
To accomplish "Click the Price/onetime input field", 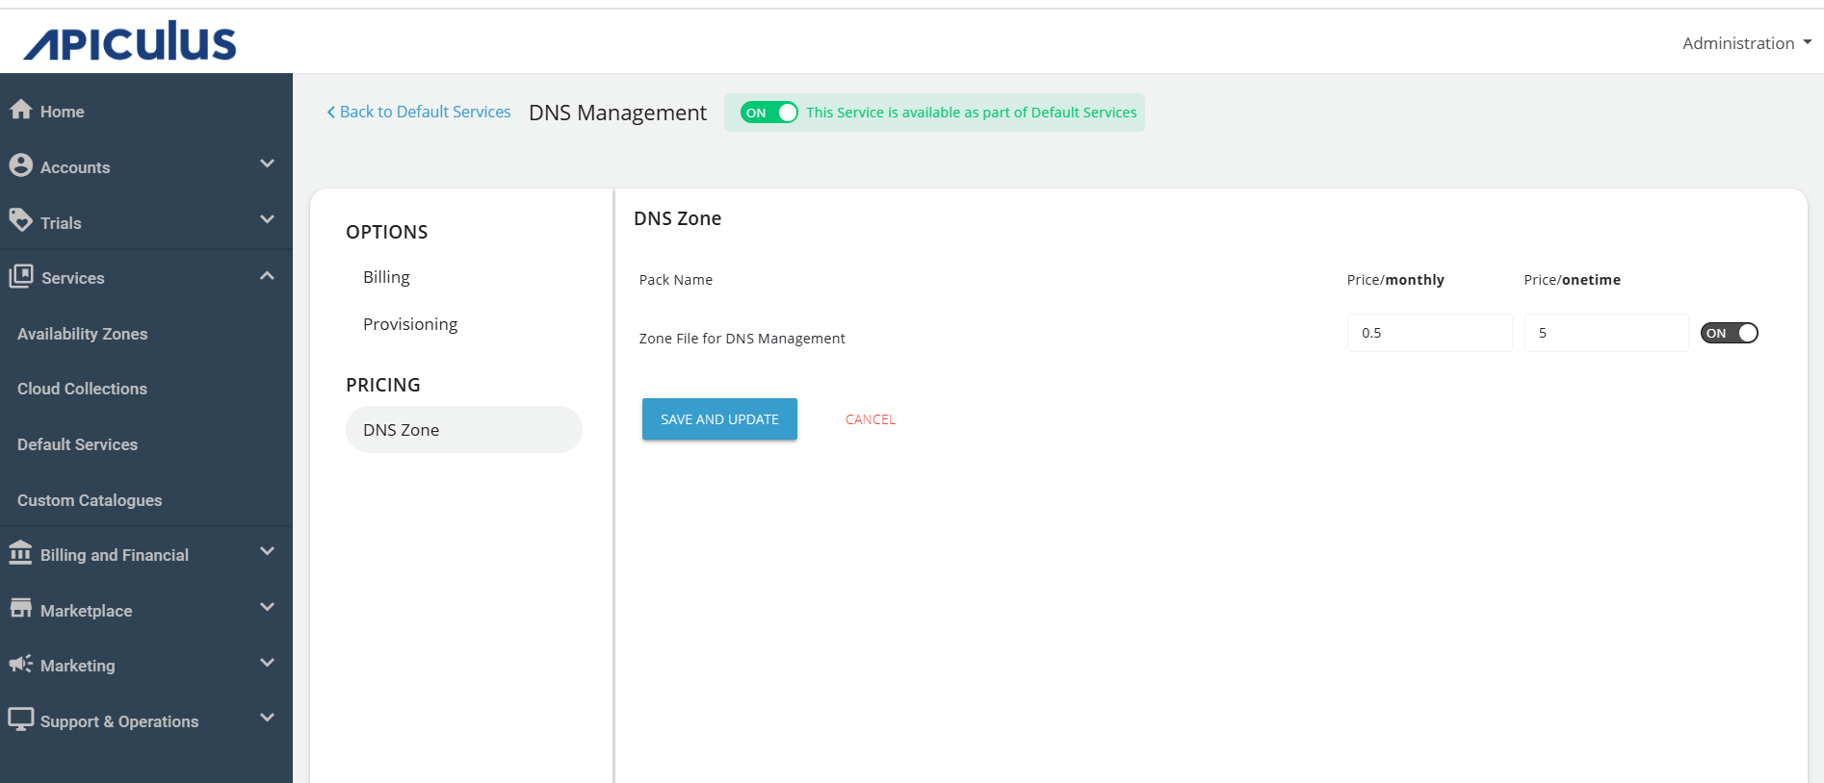I will tap(1606, 333).
